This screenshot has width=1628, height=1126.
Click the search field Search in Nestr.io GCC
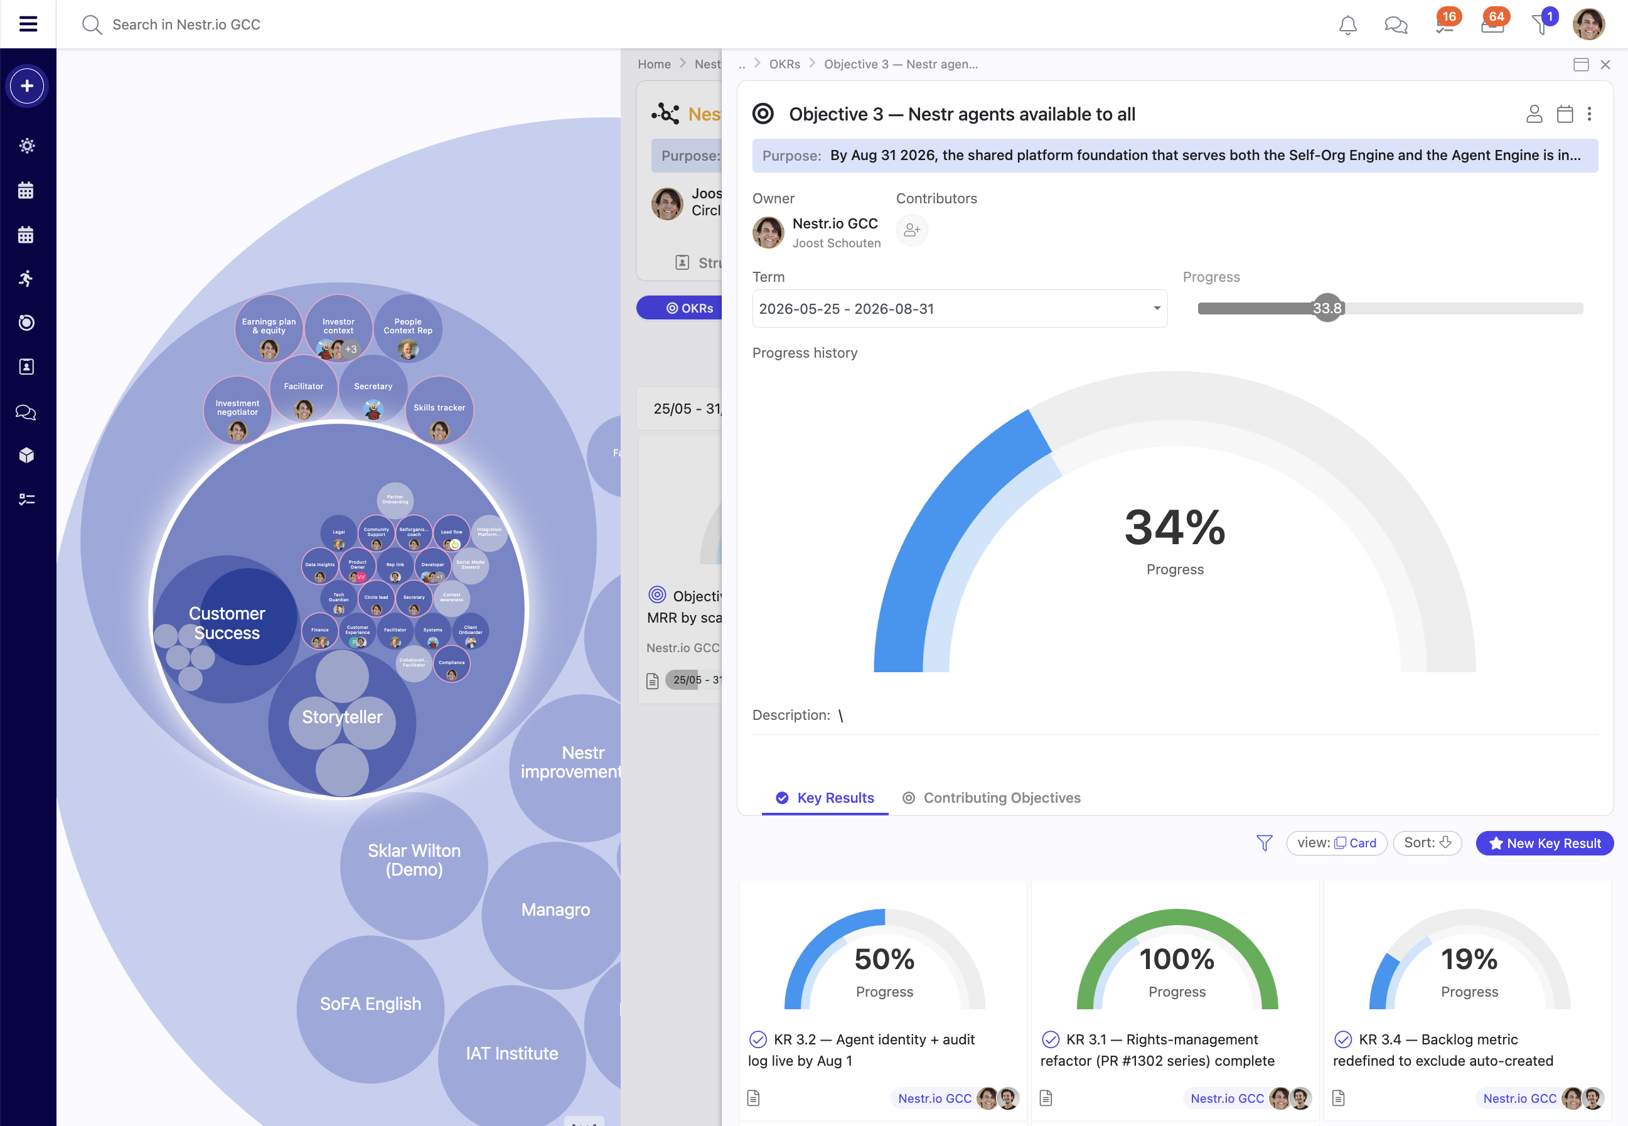click(x=186, y=24)
